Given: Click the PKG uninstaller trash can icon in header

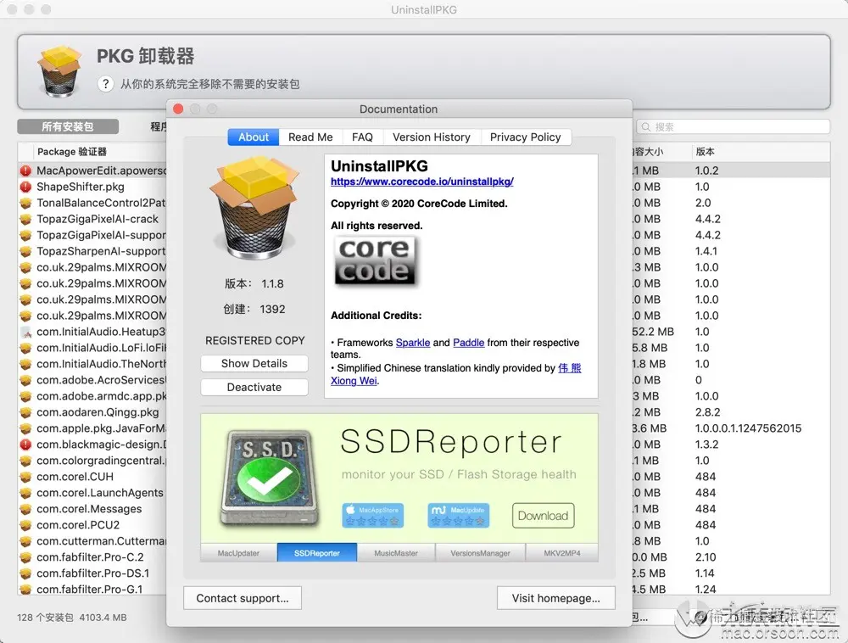Looking at the screenshot, I should [x=59, y=71].
